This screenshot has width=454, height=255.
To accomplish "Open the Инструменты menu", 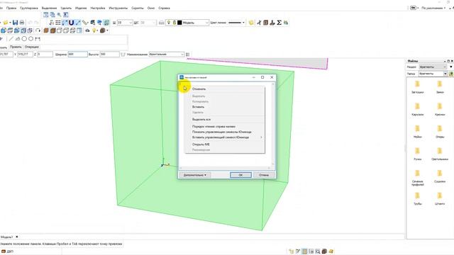I will coord(118,8).
